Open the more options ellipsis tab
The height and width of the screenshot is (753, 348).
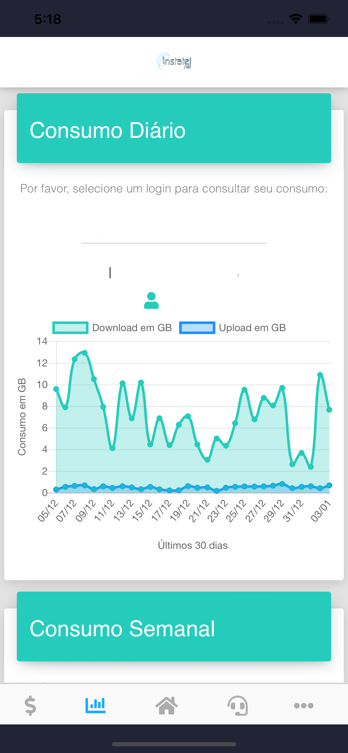303,705
